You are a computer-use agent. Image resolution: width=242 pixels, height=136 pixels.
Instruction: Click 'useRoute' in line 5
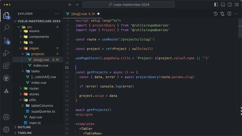coord(109,39)
